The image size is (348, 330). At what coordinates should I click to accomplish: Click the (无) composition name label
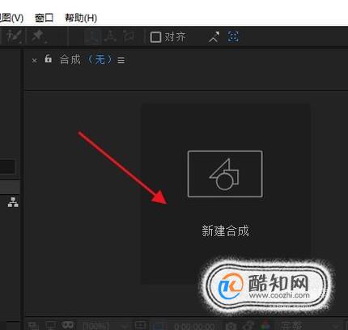click(x=100, y=59)
